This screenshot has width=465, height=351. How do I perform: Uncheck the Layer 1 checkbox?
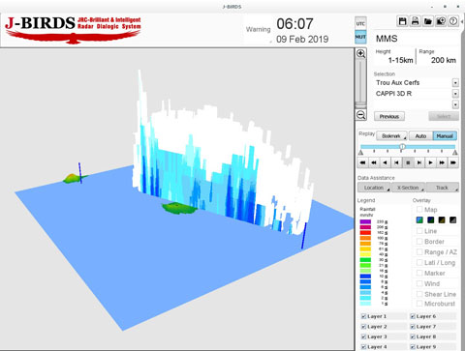(363, 316)
